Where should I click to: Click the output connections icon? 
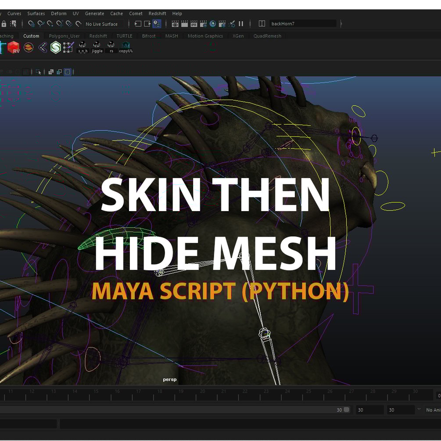[147, 24]
